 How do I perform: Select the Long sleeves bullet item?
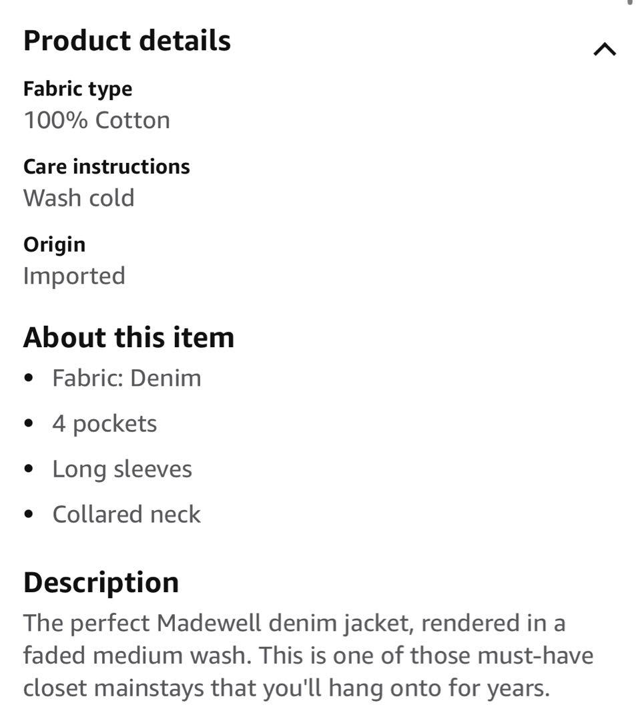click(122, 469)
